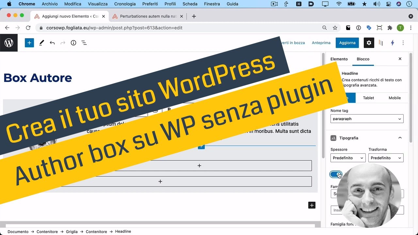Screen dimensions: 418x235
Task: Open the Trasforma Predefinito dropdown
Action: [386, 158]
